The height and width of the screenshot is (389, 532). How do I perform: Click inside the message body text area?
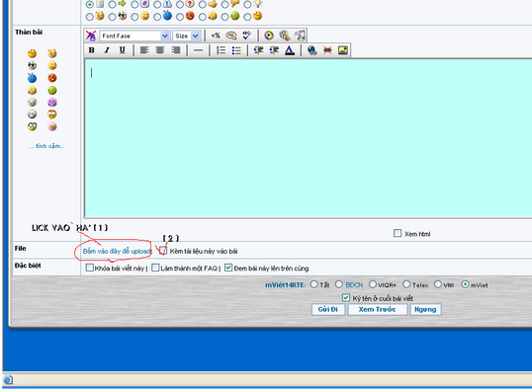click(309, 138)
